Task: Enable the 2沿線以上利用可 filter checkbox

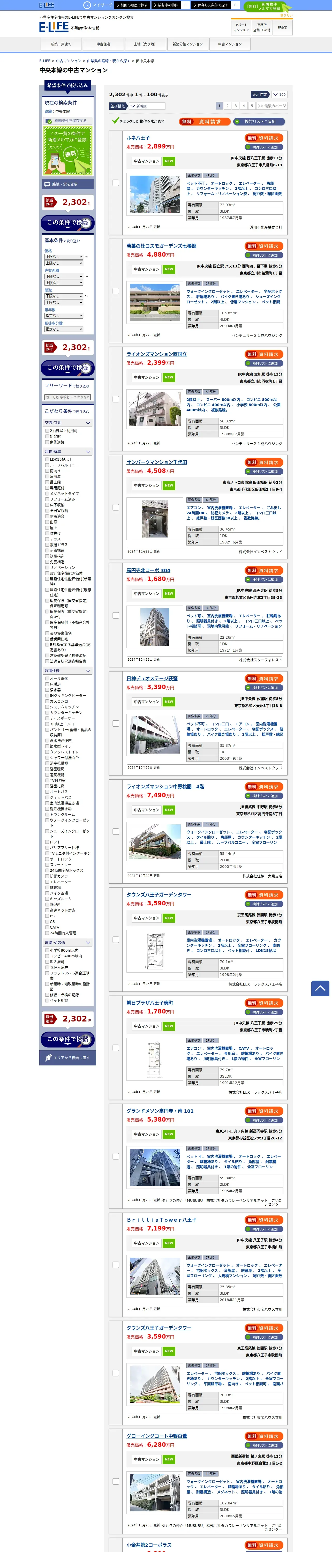Action: tap(47, 431)
